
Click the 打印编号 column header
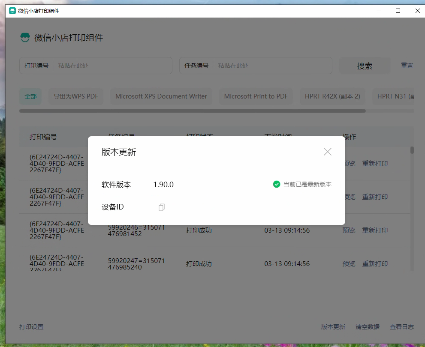43,137
